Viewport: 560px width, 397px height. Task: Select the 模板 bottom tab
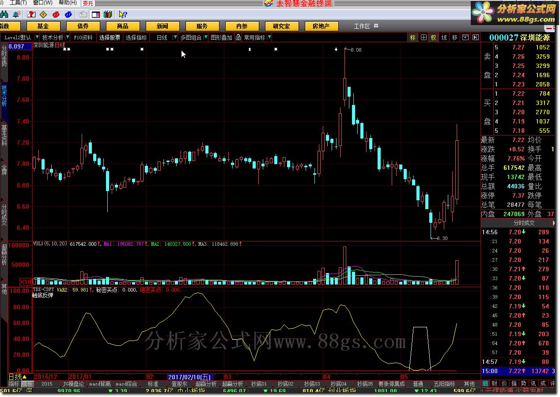tap(27, 384)
